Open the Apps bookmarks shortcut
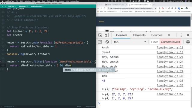 tap(100, 11)
